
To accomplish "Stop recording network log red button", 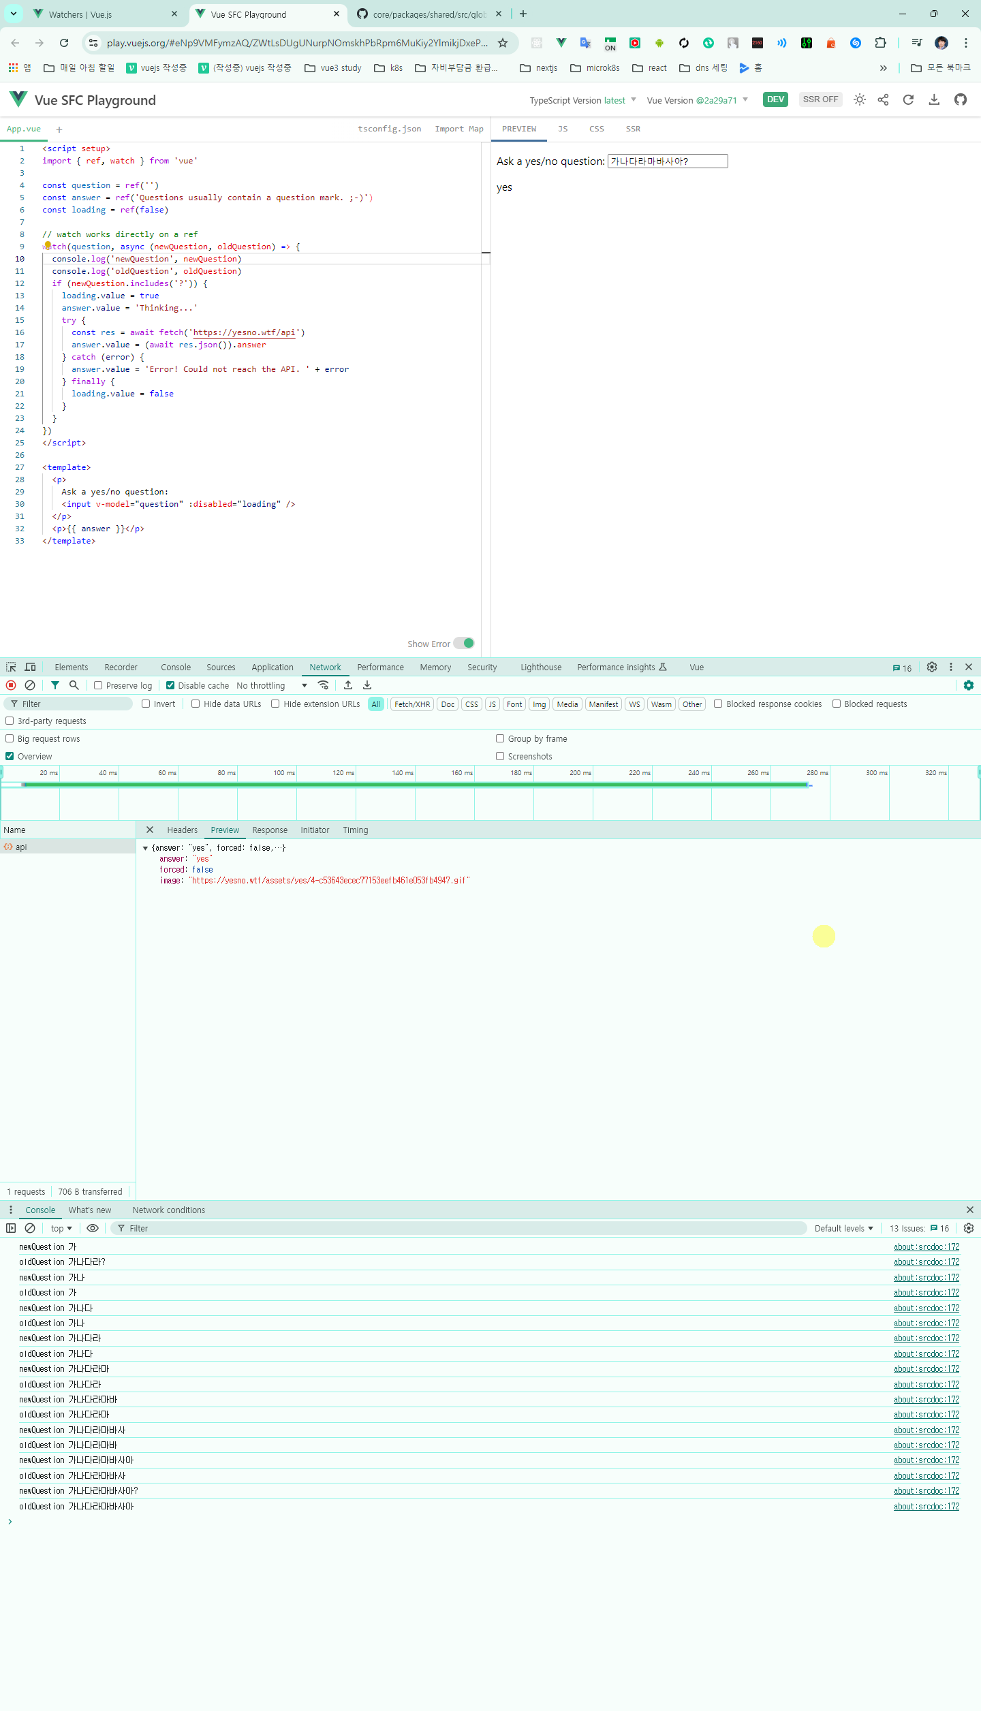I will [x=11, y=685].
